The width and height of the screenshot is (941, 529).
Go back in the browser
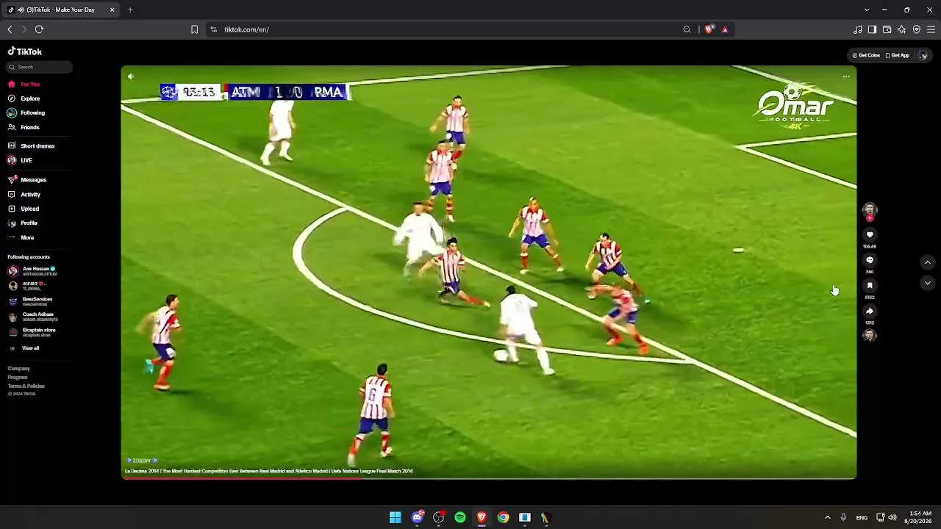[x=10, y=29]
